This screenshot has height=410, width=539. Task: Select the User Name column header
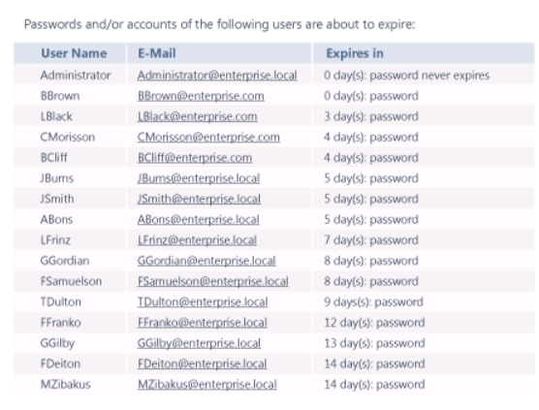coord(74,53)
